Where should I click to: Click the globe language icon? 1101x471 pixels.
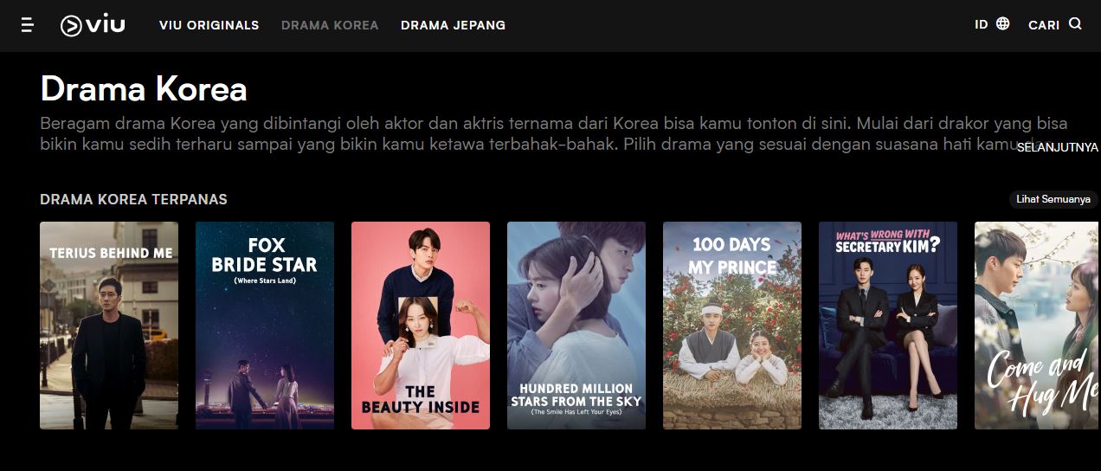[1002, 24]
